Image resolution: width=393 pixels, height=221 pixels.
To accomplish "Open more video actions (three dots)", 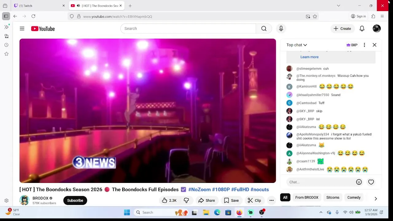I will 271,200.
